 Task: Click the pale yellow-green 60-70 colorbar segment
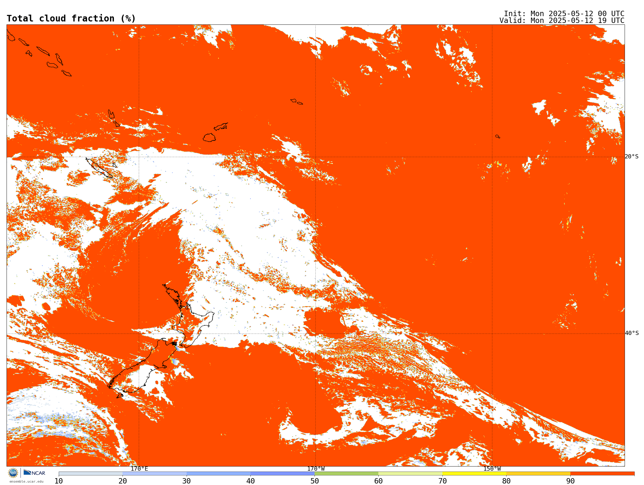410,474
